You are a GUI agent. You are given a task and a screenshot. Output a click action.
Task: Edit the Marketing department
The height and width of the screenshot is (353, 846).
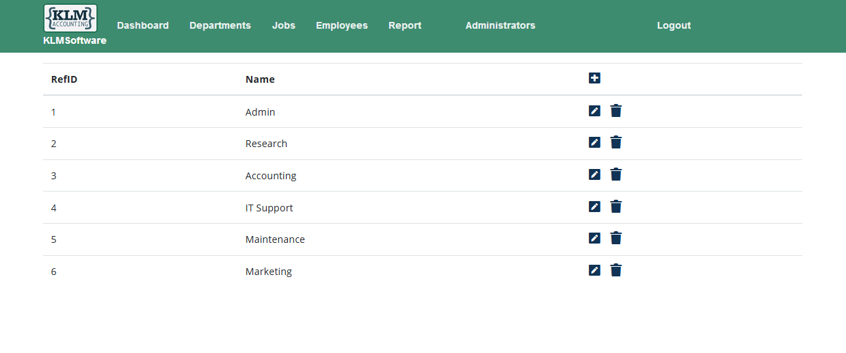(x=594, y=270)
